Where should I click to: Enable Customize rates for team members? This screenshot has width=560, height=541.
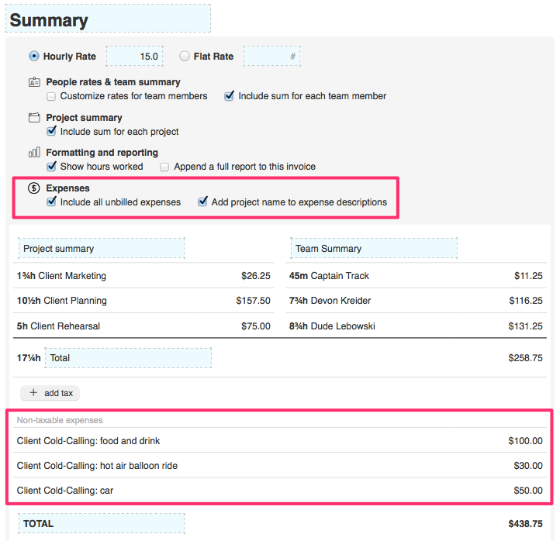tap(51, 97)
